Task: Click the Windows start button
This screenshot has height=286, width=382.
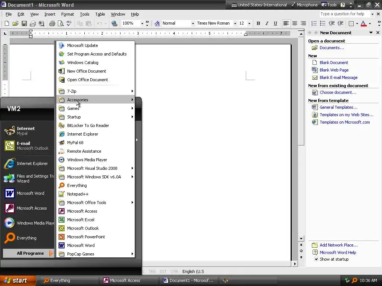Action: [x=18, y=280]
